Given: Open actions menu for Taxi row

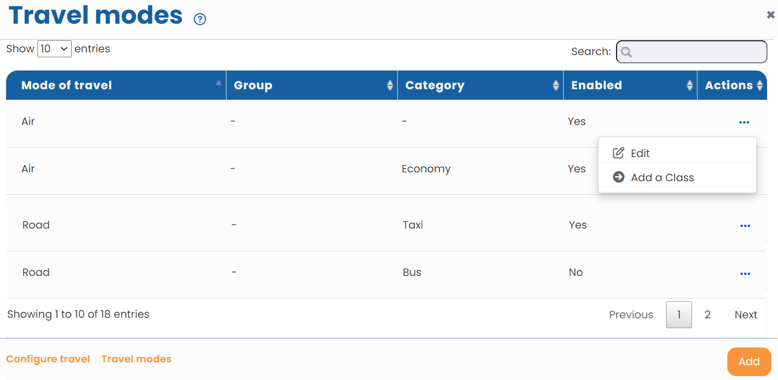Looking at the screenshot, I should tap(745, 226).
